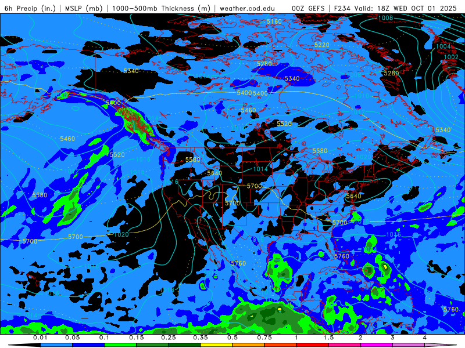Pick the yellow 0.35–0.5 legend swatch
This screenshot has height=348, width=465.
pyautogui.click(x=216, y=345)
